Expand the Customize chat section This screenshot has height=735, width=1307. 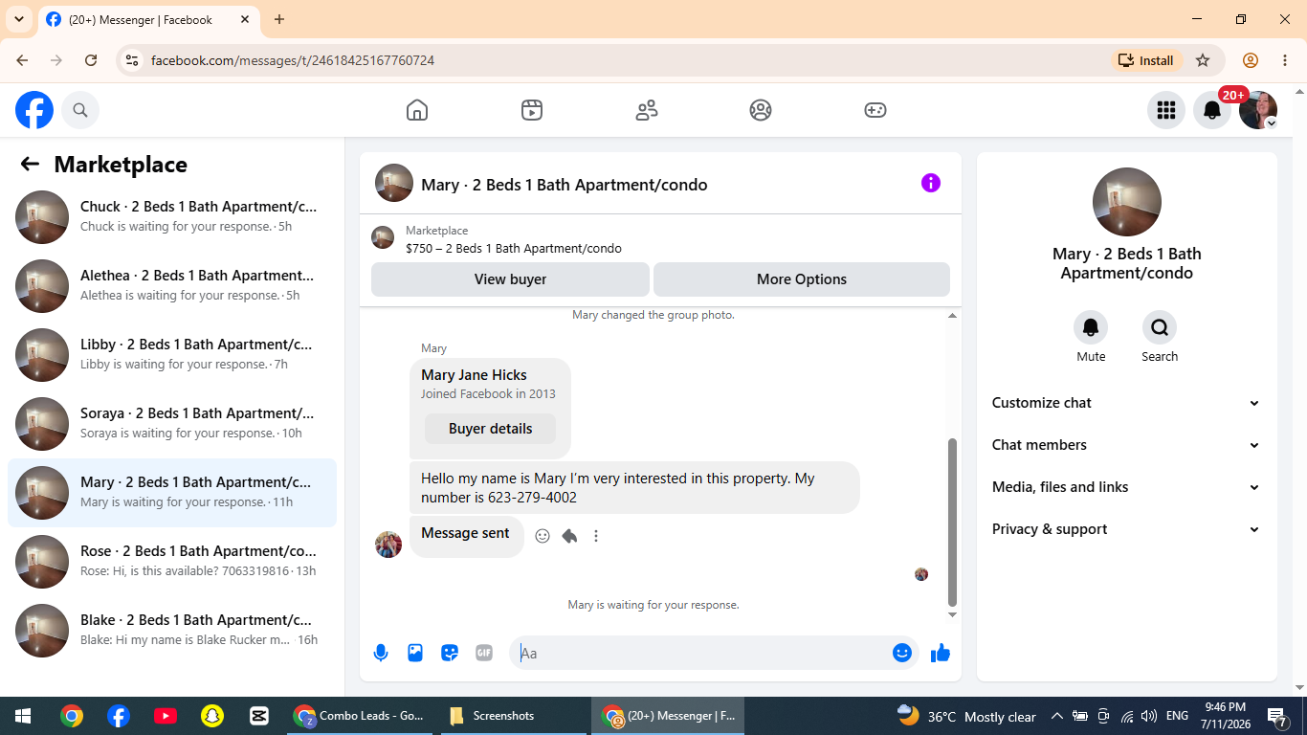pyautogui.click(x=1126, y=403)
